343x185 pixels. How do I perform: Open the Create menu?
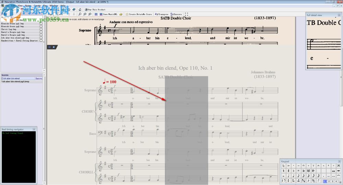point(37,6)
